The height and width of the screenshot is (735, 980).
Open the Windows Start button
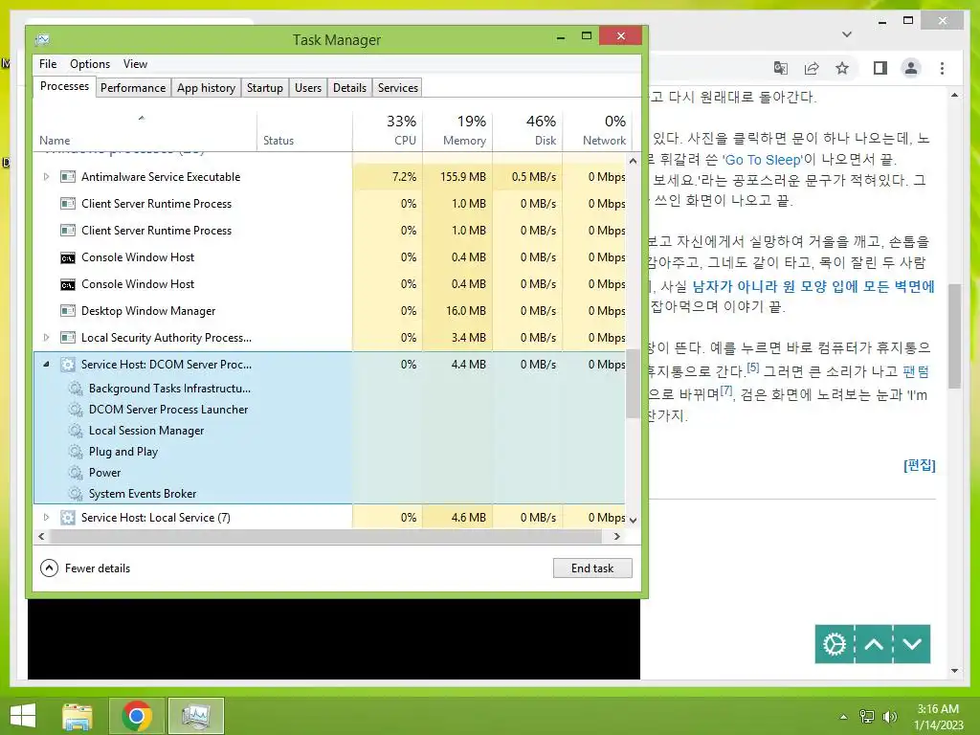(23, 716)
